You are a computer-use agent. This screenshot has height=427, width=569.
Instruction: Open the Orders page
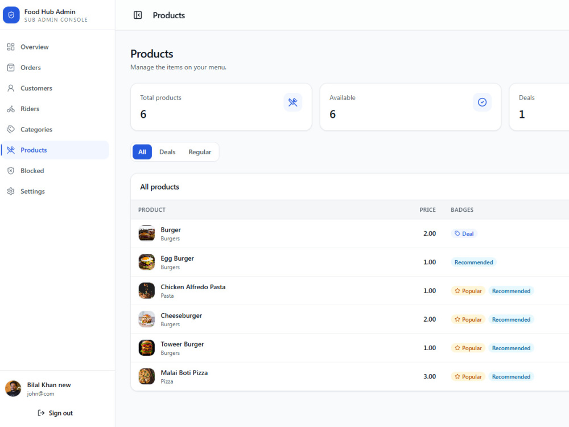[55, 68]
